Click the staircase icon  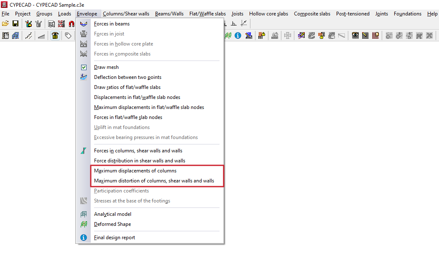click(x=28, y=35)
